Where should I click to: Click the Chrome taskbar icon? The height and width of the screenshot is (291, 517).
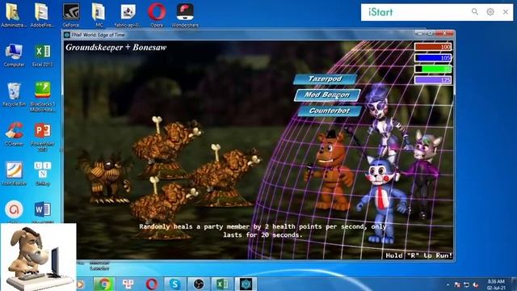104,284
